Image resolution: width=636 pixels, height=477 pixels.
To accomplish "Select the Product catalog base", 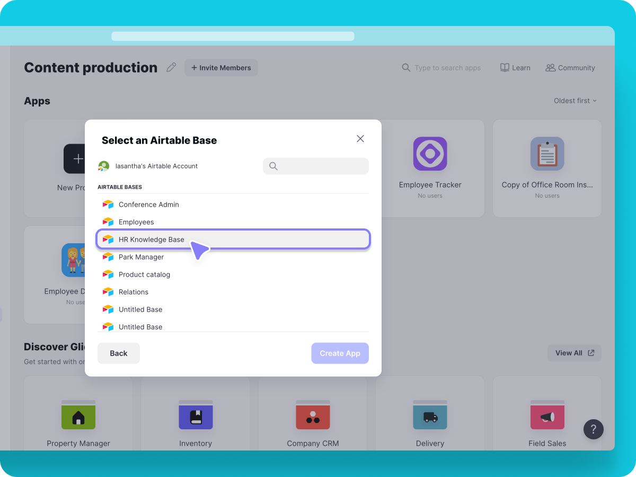I will click(233, 275).
